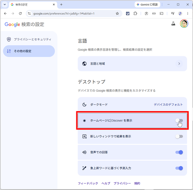Click the 言語と地域 row label
The image size is (193, 190).
click(x=97, y=64)
